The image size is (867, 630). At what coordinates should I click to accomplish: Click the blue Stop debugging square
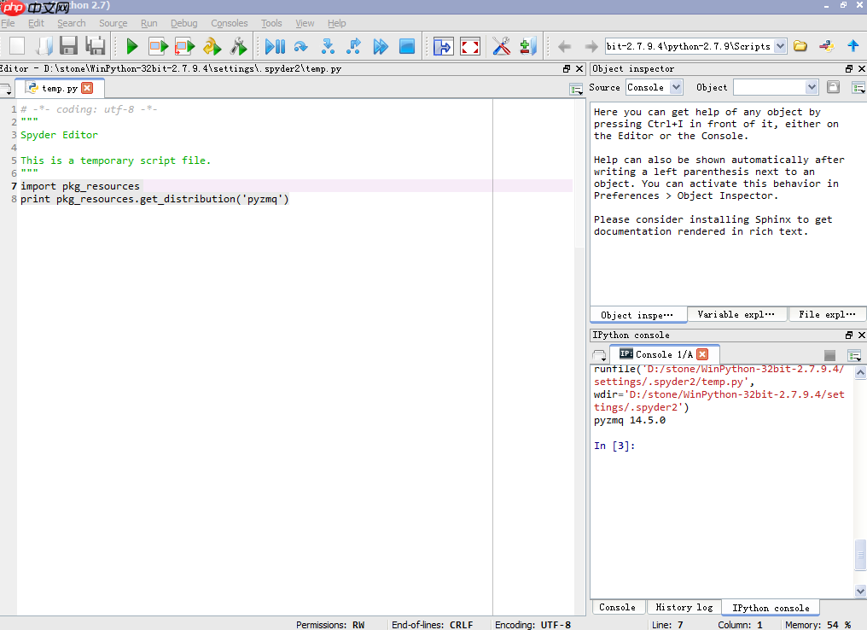click(x=407, y=46)
